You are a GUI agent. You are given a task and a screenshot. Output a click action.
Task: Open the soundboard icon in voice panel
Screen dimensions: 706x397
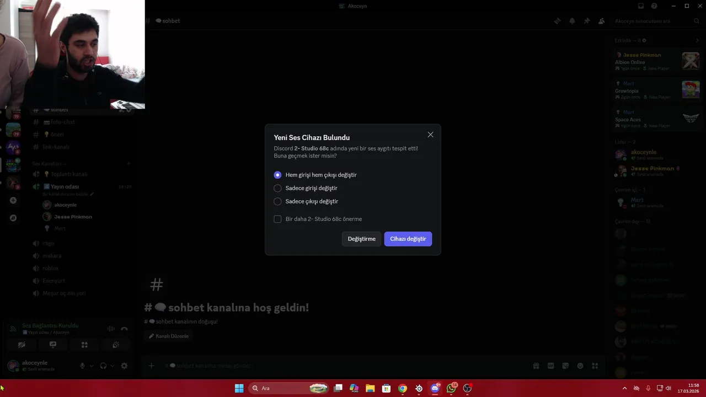[x=116, y=345]
